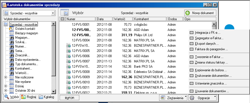
Task: Click the Wybór table icon in header
Action: click(65, 13)
